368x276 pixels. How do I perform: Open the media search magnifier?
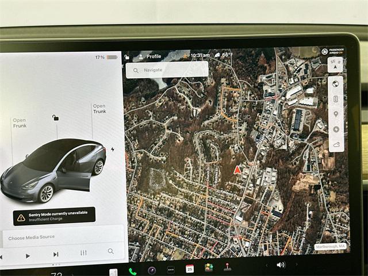(x=111, y=251)
